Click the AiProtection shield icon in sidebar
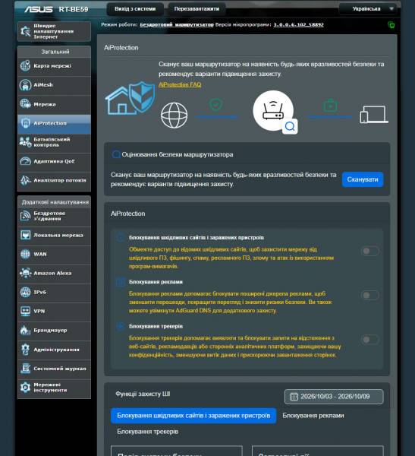The image size is (415, 456). [25, 123]
